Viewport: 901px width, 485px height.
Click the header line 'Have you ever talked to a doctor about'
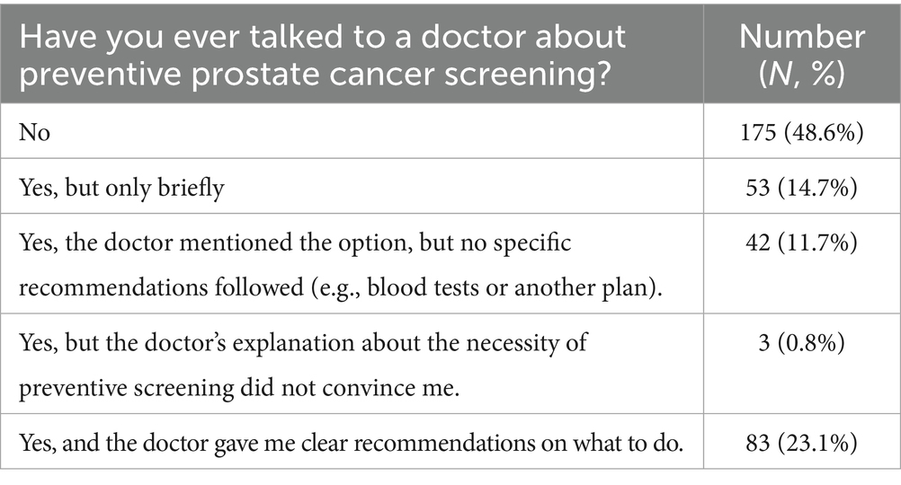(322, 37)
